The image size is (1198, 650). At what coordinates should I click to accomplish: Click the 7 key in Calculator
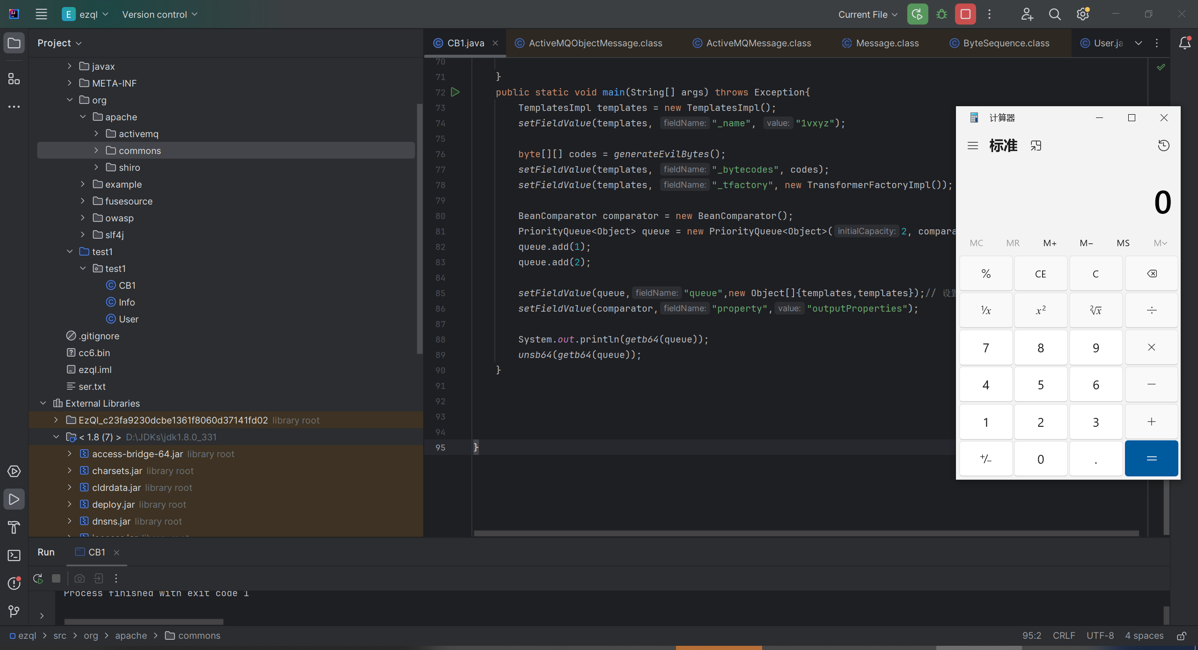pyautogui.click(x=985, y=348)
